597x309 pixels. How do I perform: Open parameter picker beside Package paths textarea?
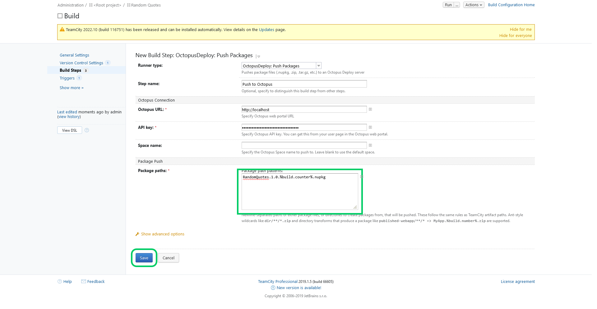pos(361,177)
